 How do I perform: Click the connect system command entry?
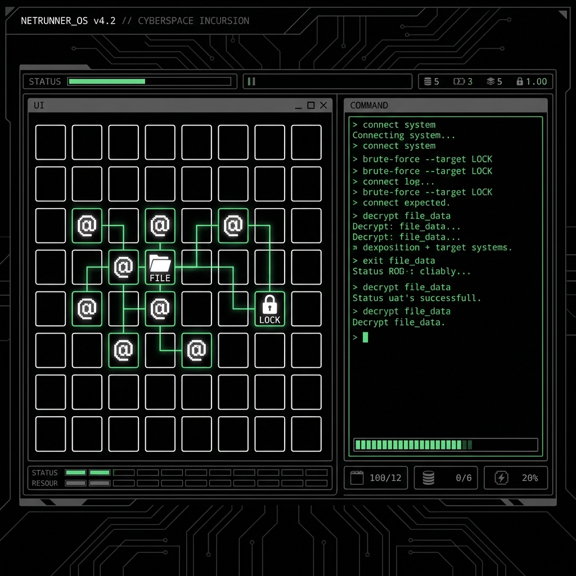click(x=393, y=124)
